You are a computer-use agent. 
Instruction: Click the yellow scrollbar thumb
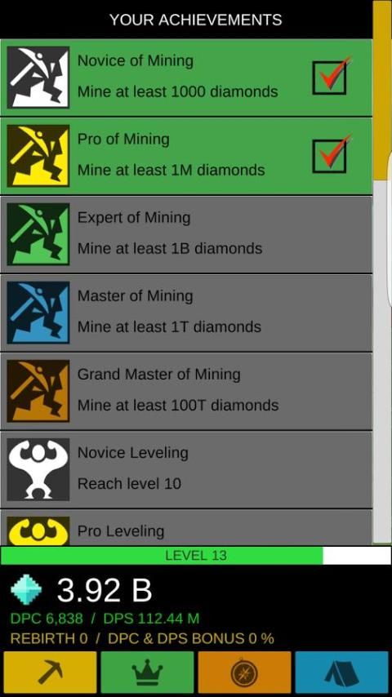pyautogui.click(x=381, y=89)
